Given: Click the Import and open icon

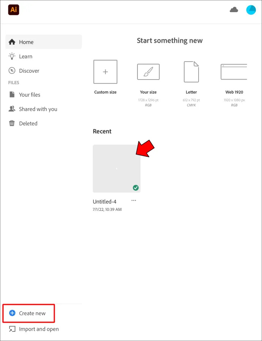Looking at the screenshot, I should click(x=12, y=329).
